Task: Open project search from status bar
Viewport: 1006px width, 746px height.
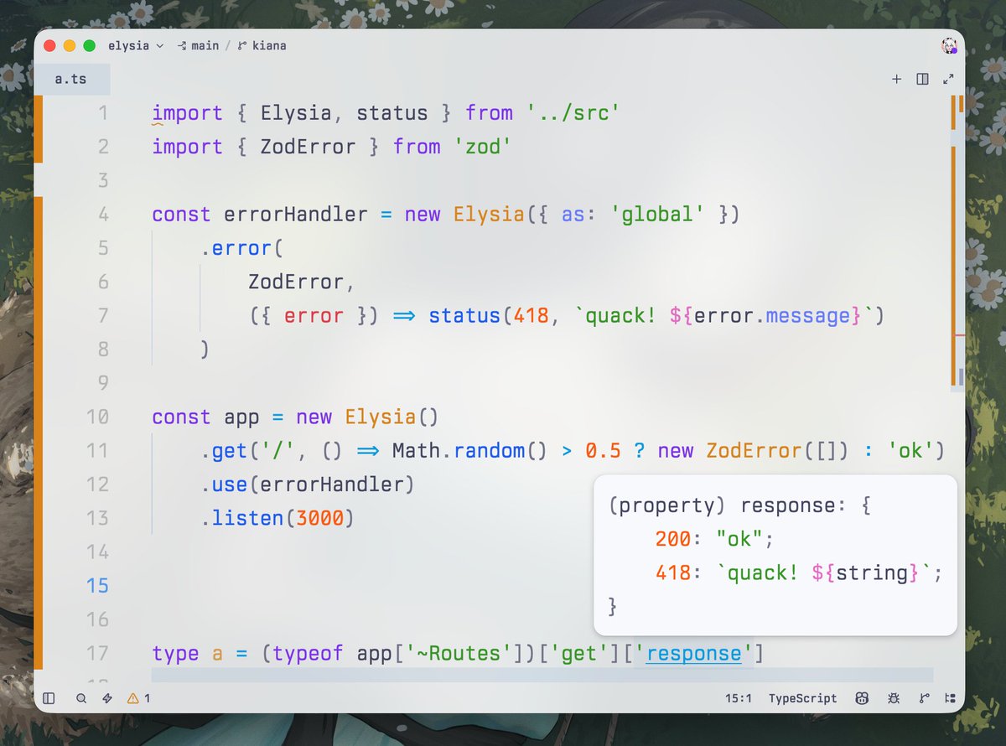Action: pos(81,697)
